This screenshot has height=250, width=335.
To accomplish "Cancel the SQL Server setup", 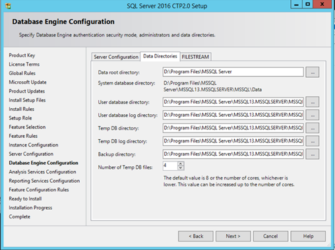I will pos(270,236).
